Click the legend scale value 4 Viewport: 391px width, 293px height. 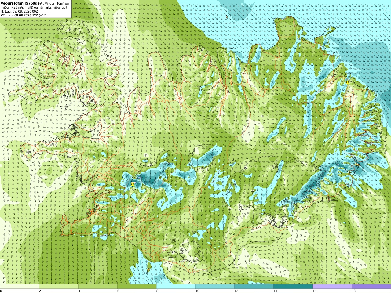point(79,291)
